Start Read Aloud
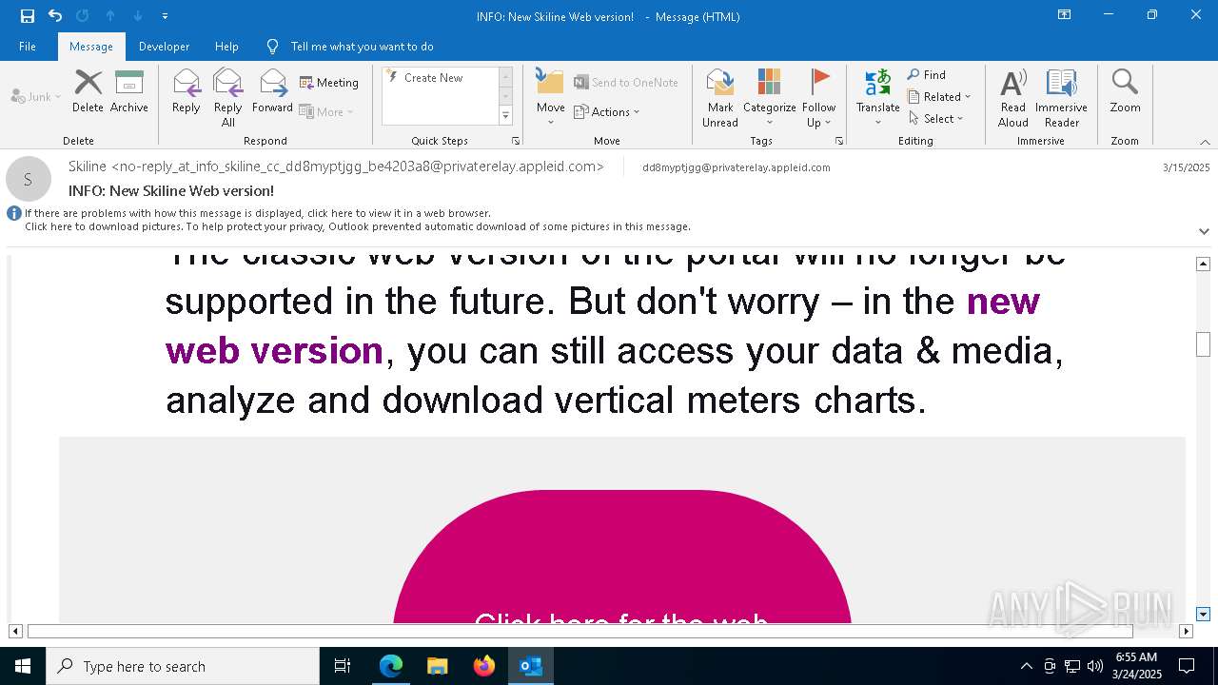Image resolution: width=1218 pixels, height=685 pixels. [1013, 98]
